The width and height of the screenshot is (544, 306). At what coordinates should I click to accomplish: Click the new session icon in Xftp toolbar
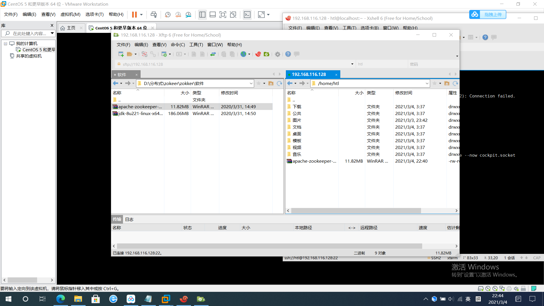[121, 54]
